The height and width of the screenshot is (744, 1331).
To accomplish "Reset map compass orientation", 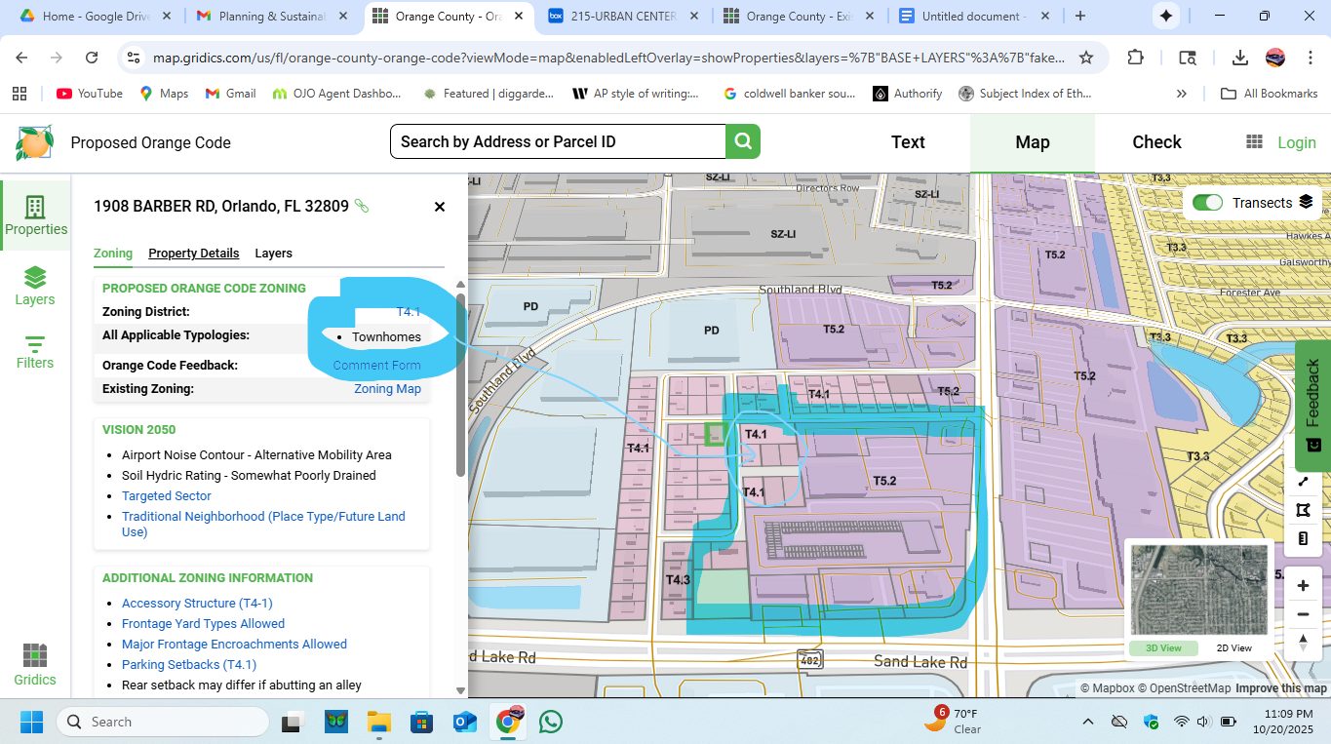I will [x=1303, y=642].
